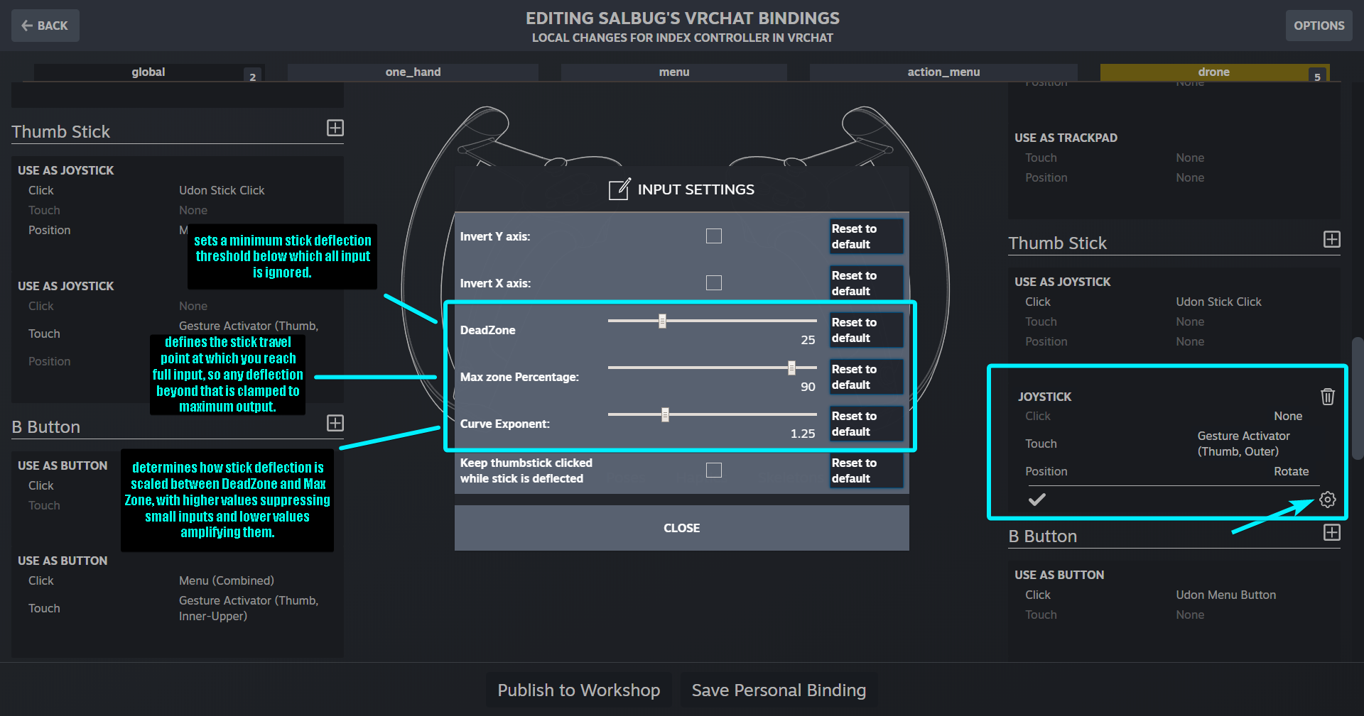
Task: Delete the JOYSTICK mode with trash icon
Action: 1327,396
